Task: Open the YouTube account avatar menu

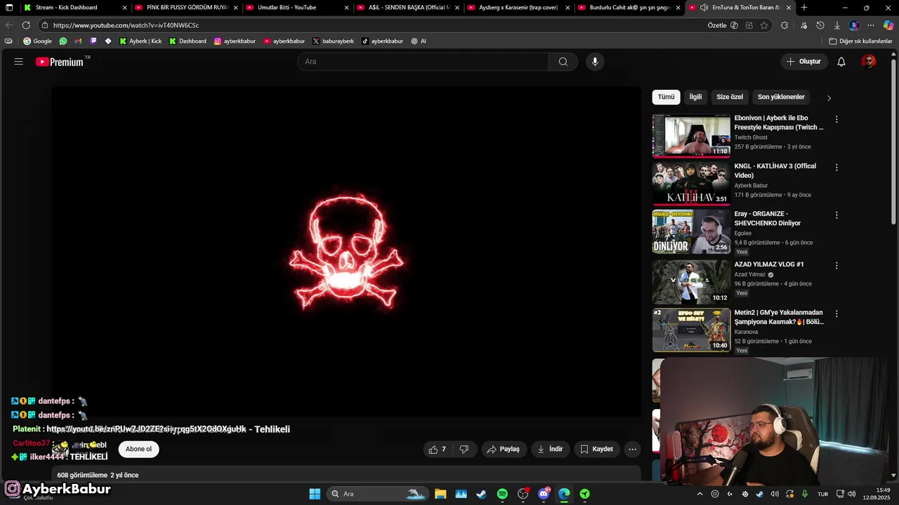Action: pyautogui.click(x=869, y=62)
